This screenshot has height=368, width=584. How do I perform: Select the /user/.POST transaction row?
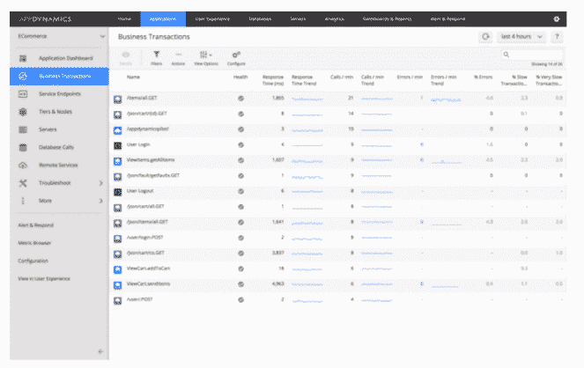(x=338, y=299)
